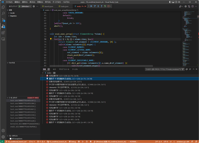
Task: Click the code minimap
Action: [x=189, y=39]
